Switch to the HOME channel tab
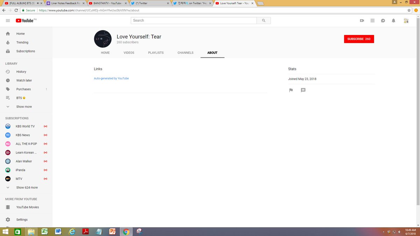 [105, 53]
